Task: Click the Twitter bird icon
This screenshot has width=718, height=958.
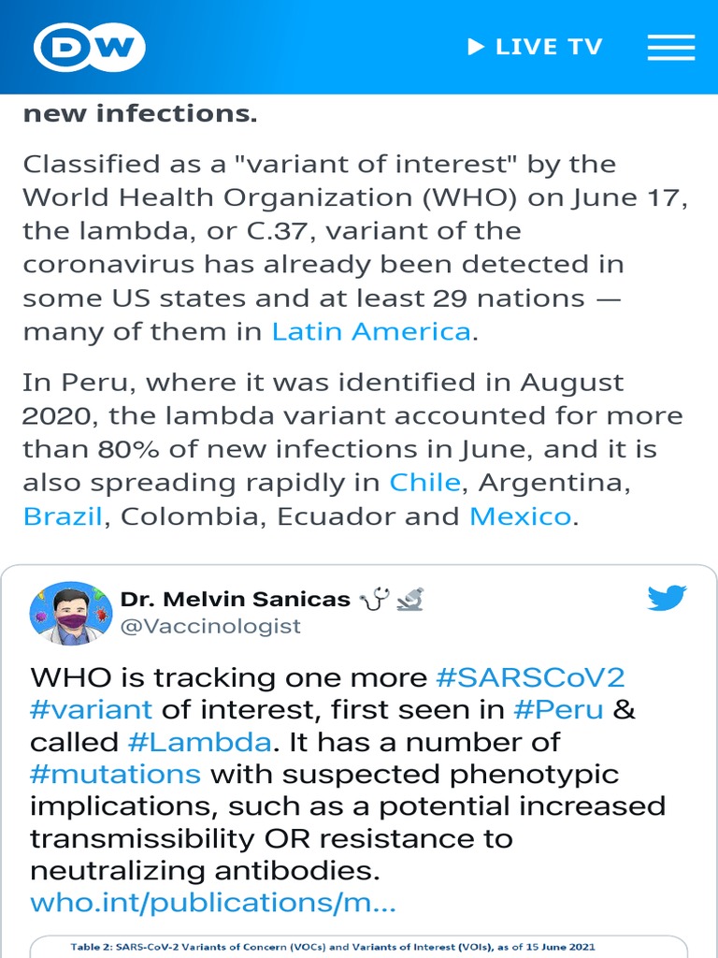Action: [x=667, y=598]
